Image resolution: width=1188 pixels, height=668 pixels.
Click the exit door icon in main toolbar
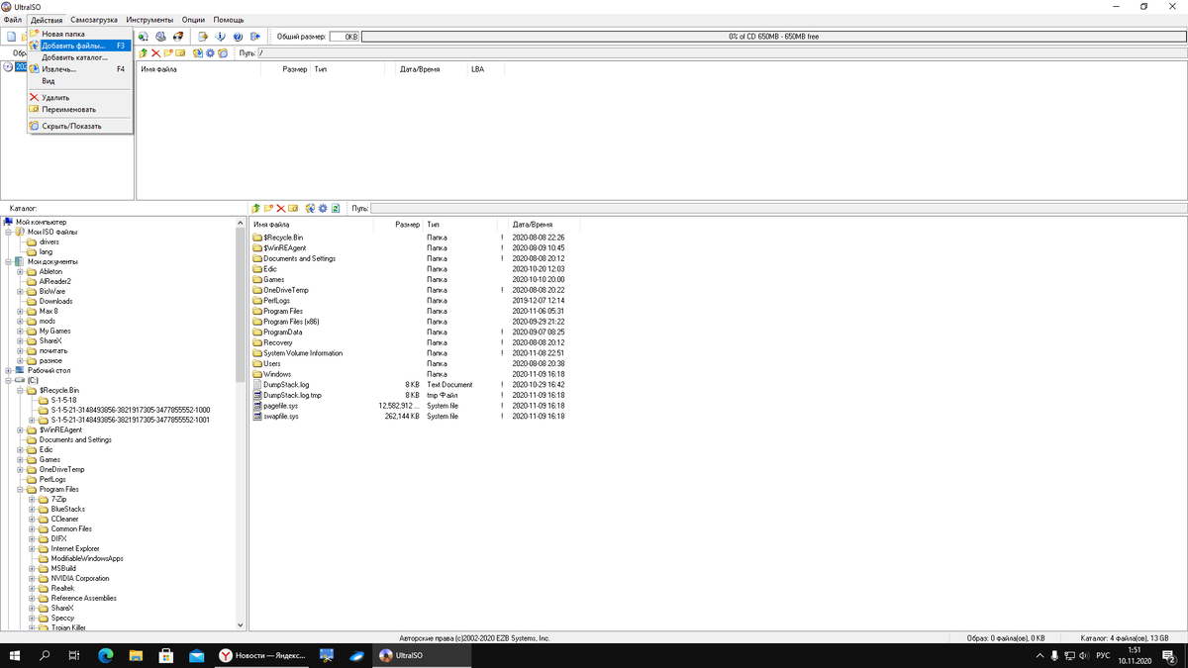[x=254, y=37]
